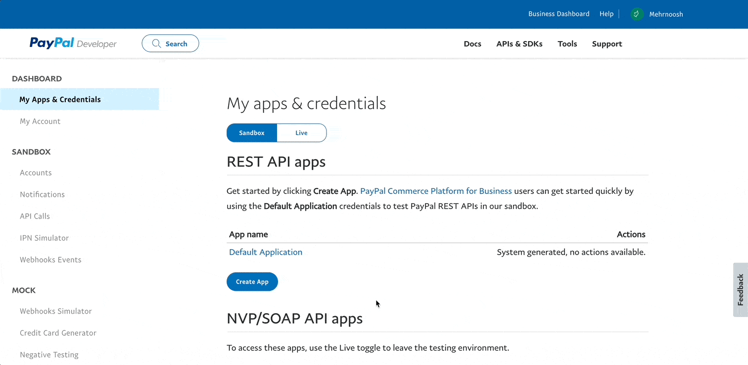The width and height of the screenshot is (748, 365).
Task: Select the My apps & credentials title
Action: tap(306, 103)
